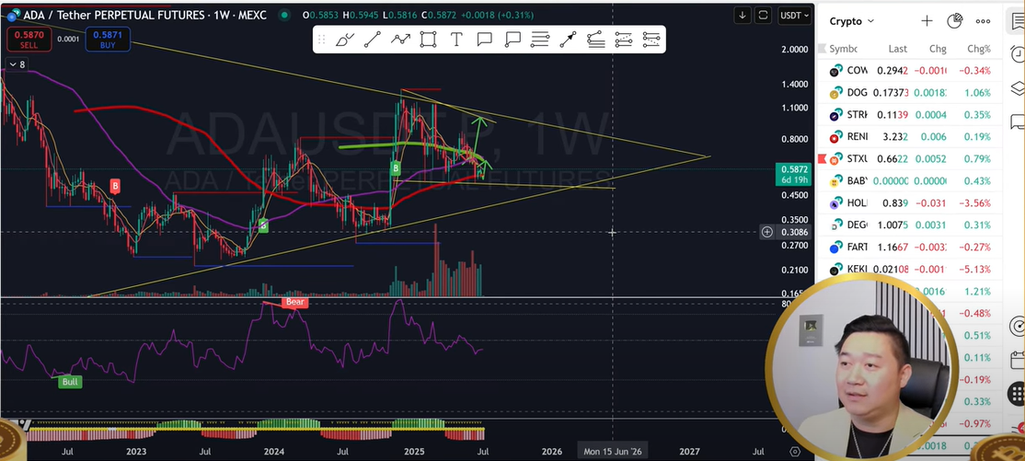Image resolution: width=1025 pixels, height=461 pixels.
Task: Click the plus icon to add symbol
Action: tap(927, 21)
